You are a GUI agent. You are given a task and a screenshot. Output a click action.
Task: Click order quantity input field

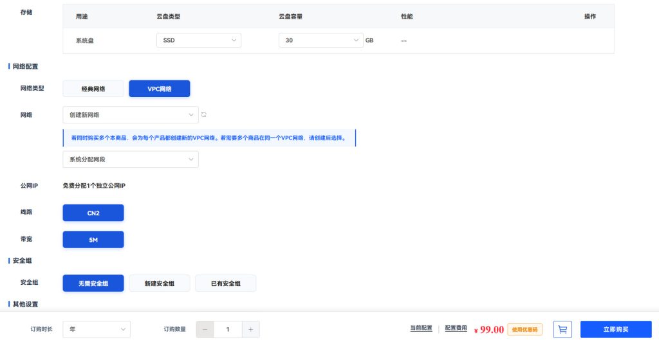(228, 329)
